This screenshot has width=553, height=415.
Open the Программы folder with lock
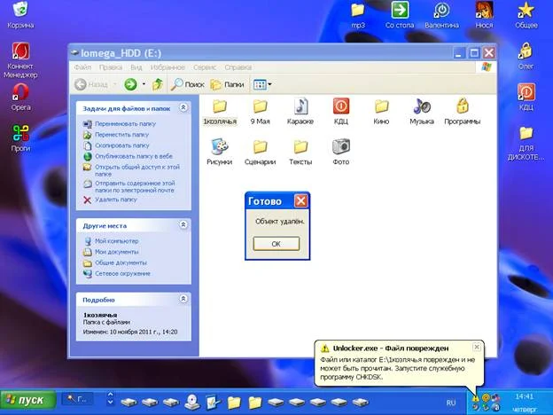point(462,107)
